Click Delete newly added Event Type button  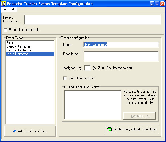(x=131, y=129)
